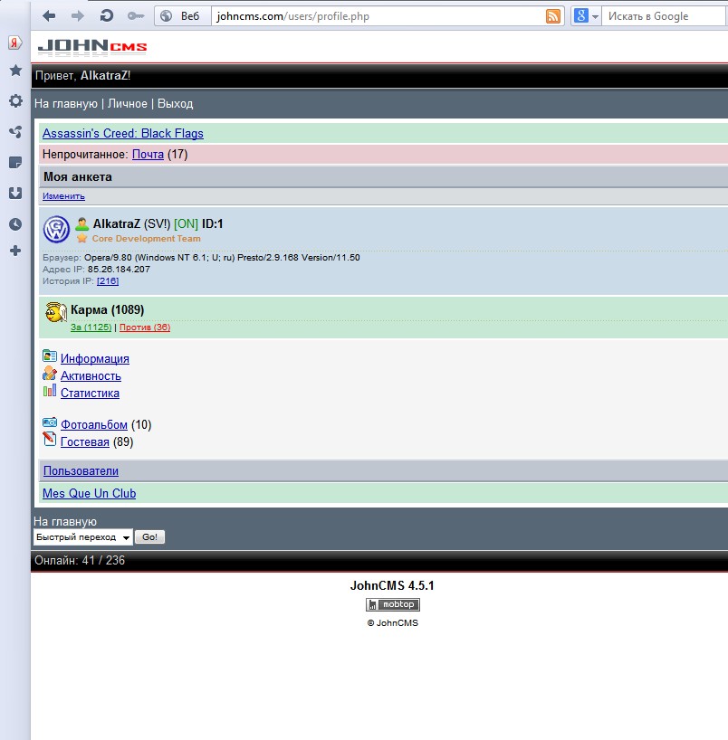Viewport: 728px width, 740px height.
Task: Click the Гостевая notebook icon
Action: click(50, 439)
